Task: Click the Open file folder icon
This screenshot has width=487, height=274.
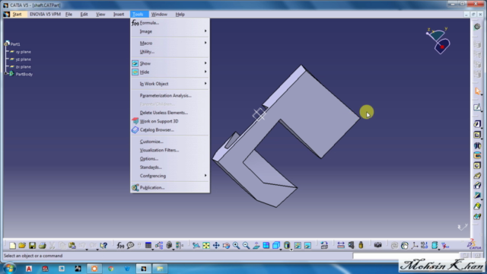Action: 22,245
